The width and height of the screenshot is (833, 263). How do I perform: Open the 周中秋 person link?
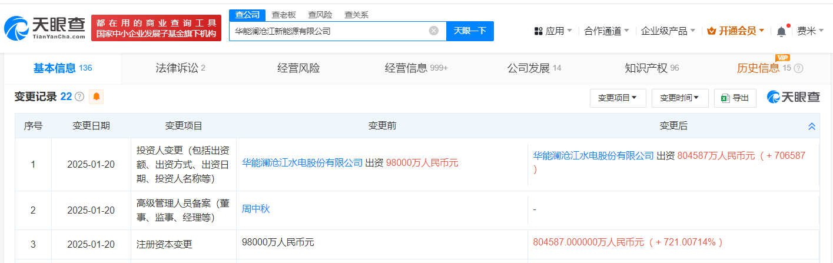[x=255, y=208]
